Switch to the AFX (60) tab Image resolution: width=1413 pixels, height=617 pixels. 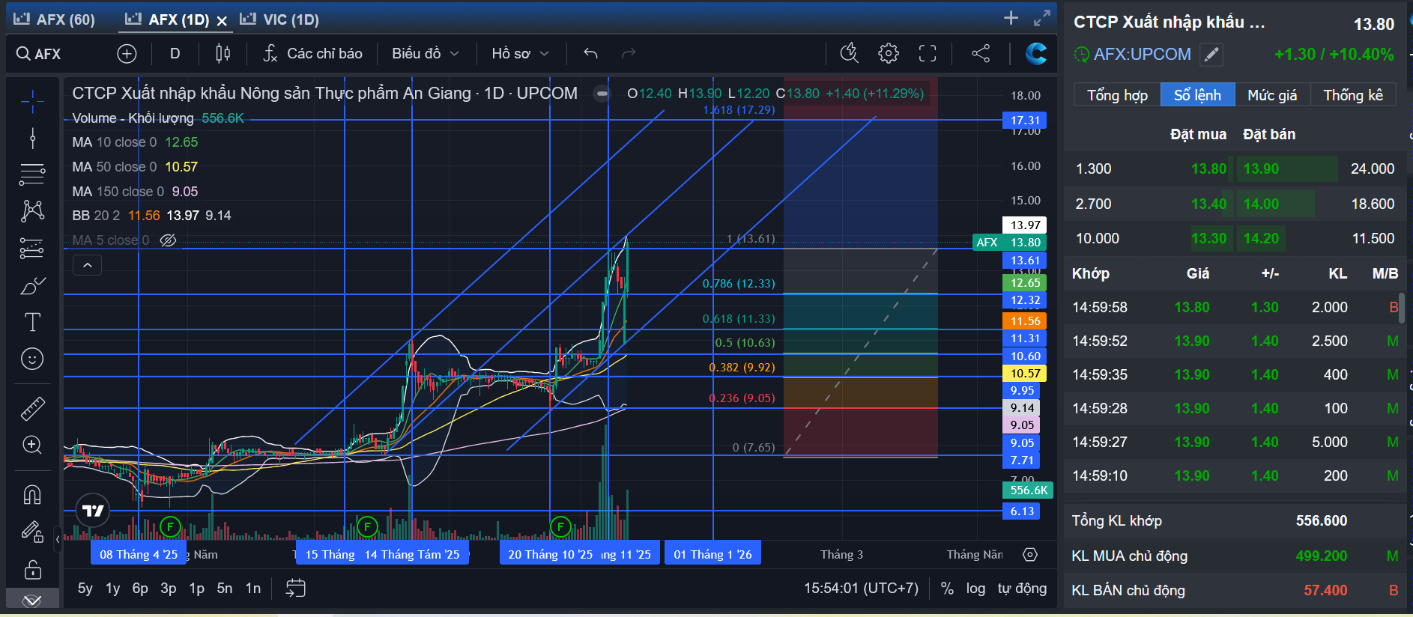55,19
